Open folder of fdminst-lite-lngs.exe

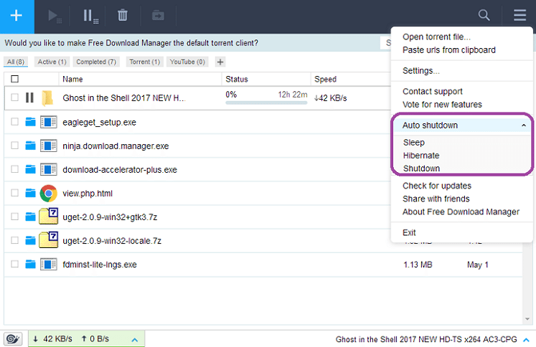[x=30, y=265]
